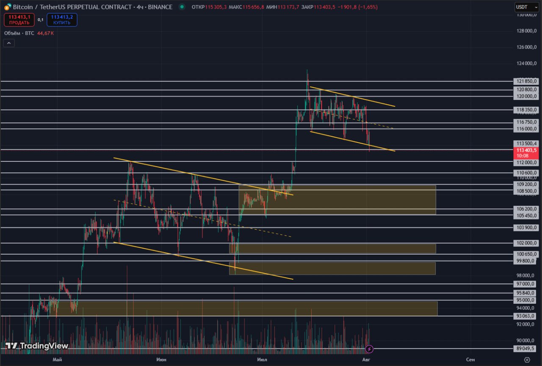
Task: Select the yellow rectangle zone near 94 000
Action: pyautogui.click(x=246, y=308)
